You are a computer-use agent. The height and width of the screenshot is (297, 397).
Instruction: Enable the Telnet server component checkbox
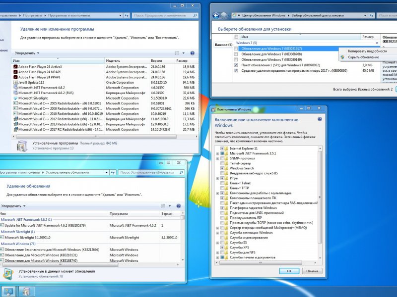pyautogui.click(x=222, y=163)
